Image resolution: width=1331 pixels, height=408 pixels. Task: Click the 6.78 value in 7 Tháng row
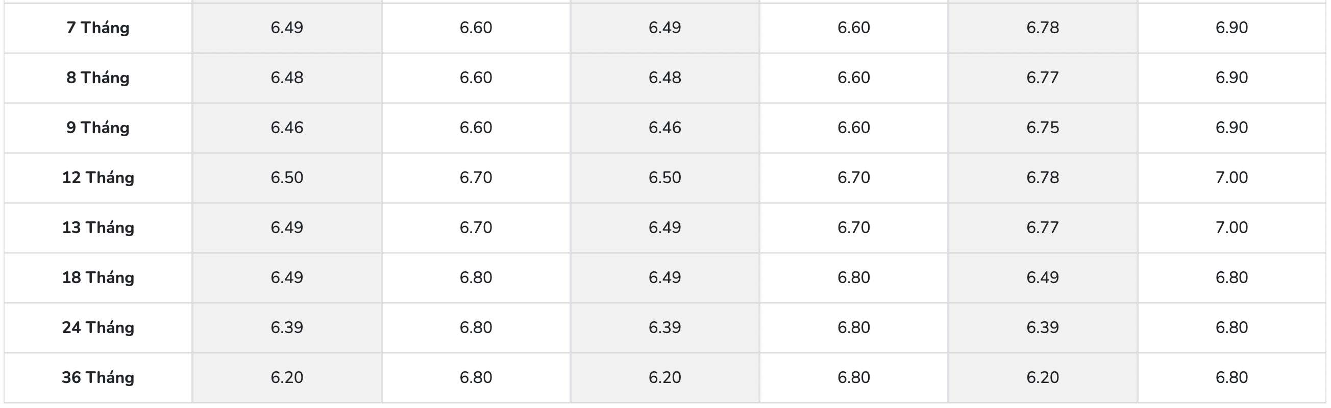click(1043, 28)
